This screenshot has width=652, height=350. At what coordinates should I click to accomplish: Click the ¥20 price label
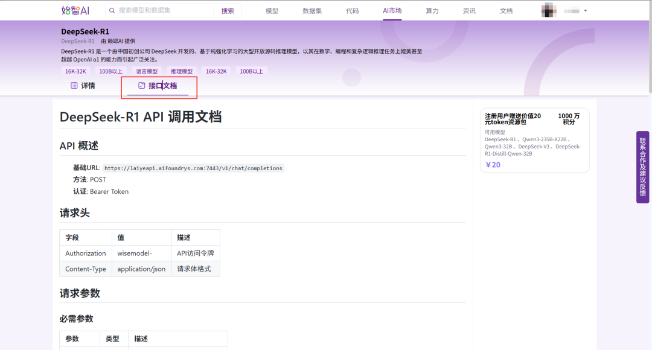[x=493, y=165]
